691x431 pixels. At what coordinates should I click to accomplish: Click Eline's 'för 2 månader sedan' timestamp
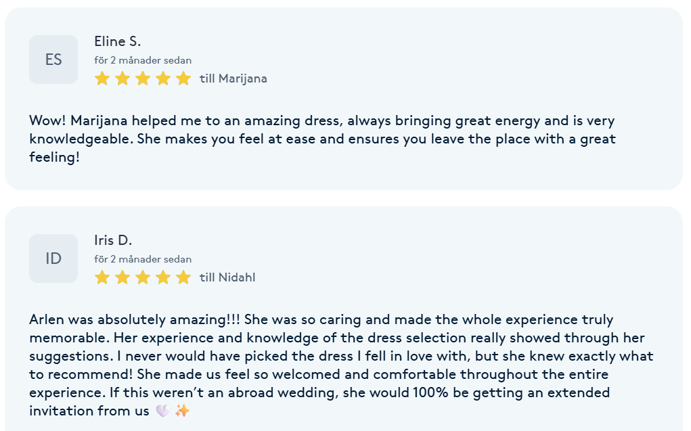143,60
